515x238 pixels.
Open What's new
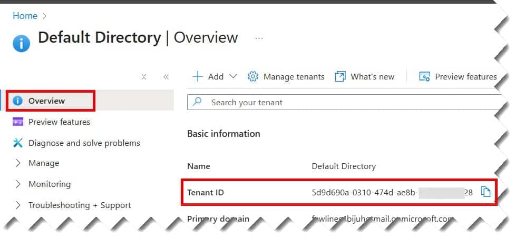pos(373,77)
